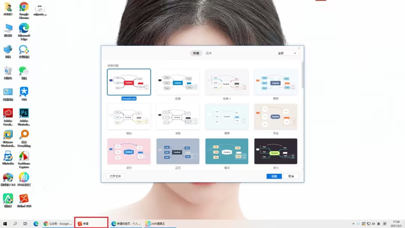
Task: Open VMware Workstation desktop icon
Action: pos(8,135)
